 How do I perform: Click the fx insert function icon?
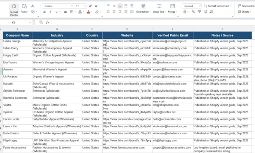tap(48, 22)
